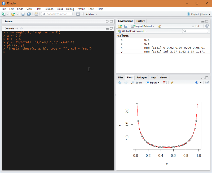Go to previous plot with left arrow

tap(120, 83)
